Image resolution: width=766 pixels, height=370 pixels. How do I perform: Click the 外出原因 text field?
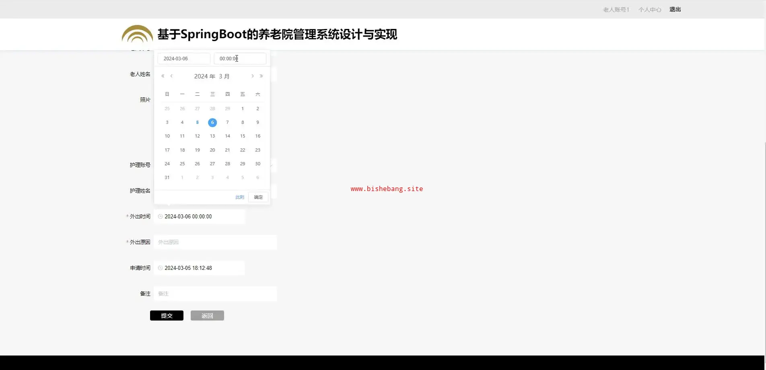215,242
